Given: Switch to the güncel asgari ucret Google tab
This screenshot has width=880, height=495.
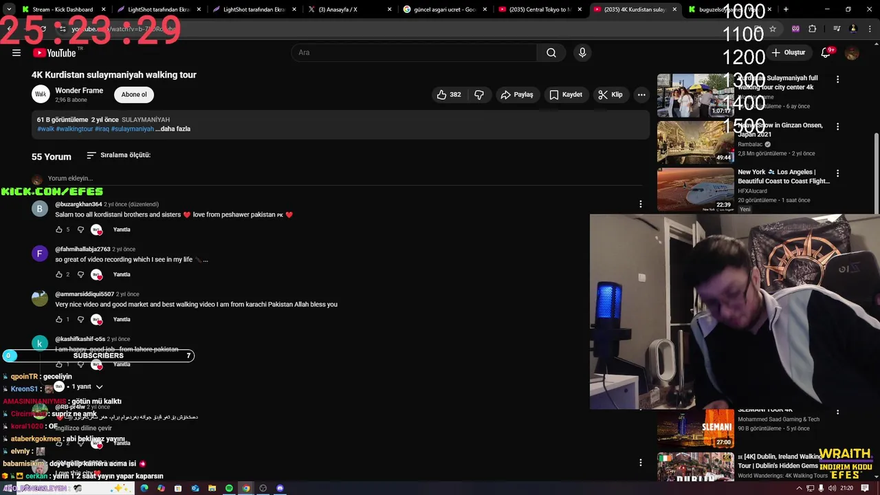Looking at the screenshot, I should 445,10.
